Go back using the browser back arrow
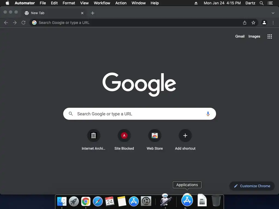 6,23
